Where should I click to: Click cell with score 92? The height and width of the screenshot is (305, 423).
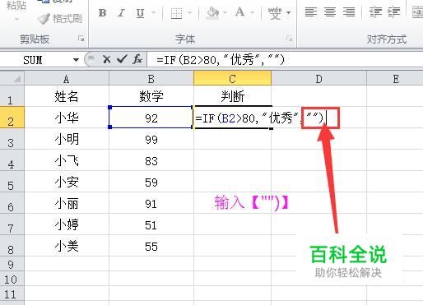(151, 118)
